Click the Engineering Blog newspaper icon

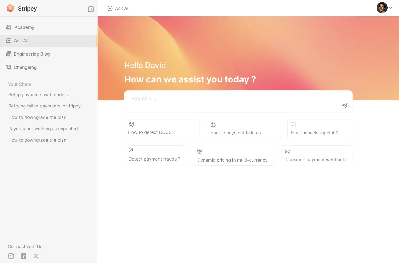[x=9, y=54]
